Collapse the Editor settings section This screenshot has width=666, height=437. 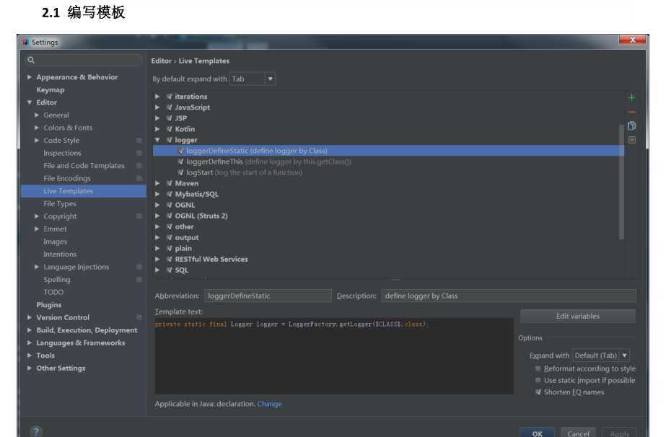coord(30,102)
